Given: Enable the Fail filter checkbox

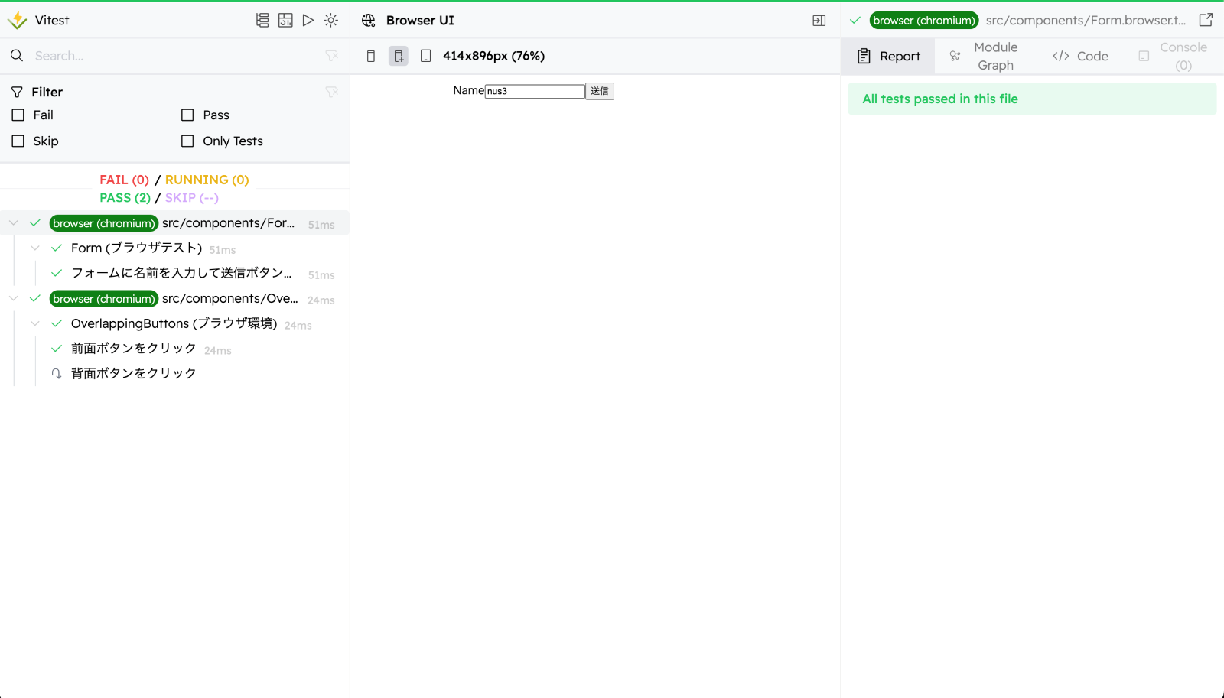Looking at the screenshot, I should [x=18, y=115].
